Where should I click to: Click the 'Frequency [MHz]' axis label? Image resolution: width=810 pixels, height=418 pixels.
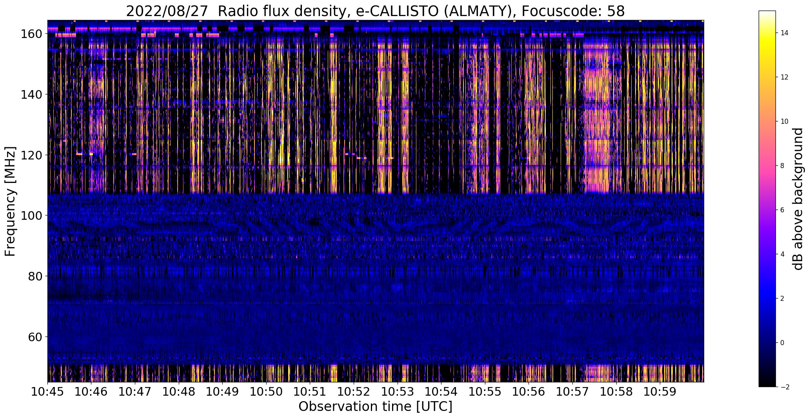click(10, 201)
